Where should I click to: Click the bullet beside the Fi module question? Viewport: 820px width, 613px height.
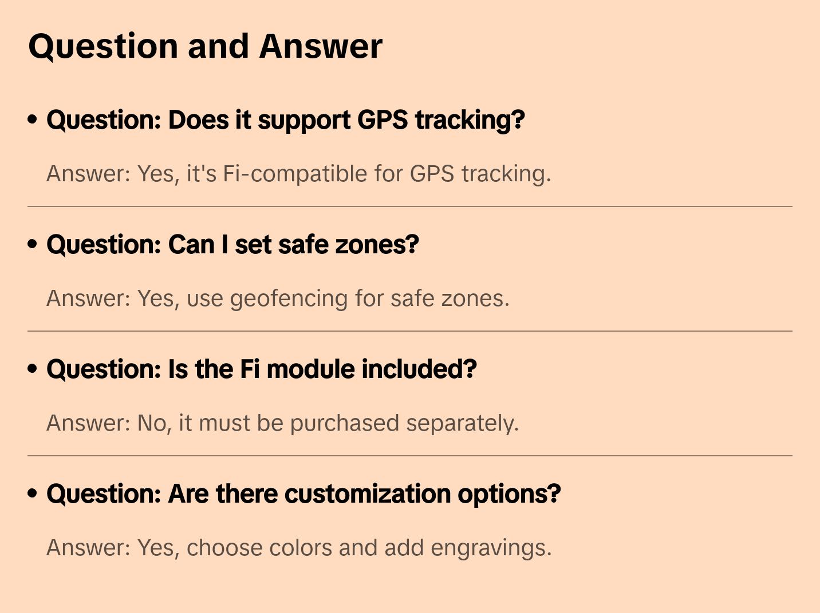33,369
